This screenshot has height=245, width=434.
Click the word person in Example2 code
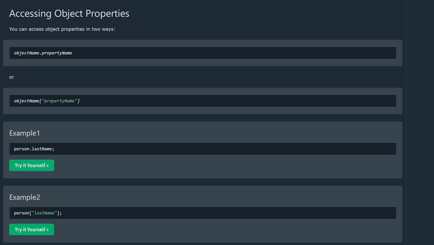(x=21, y=213)
